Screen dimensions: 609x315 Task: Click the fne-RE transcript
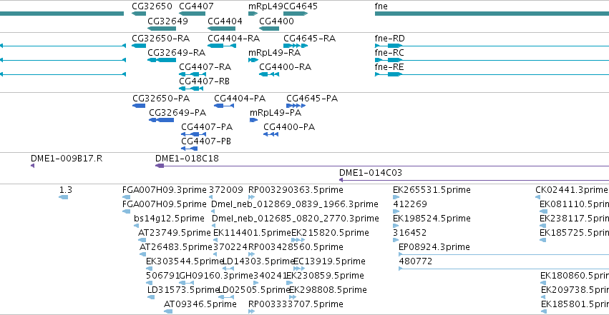coord(492,74)
